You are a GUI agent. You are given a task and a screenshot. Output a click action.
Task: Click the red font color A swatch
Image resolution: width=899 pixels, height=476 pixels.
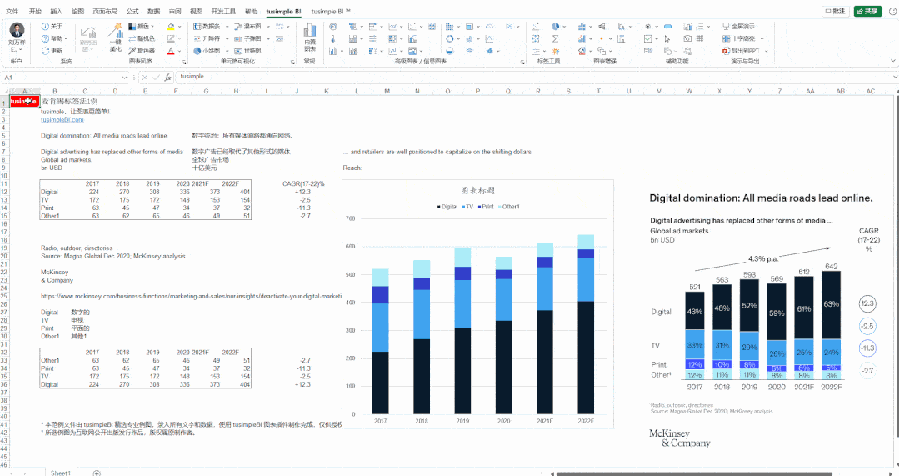[x=170, y=50]
